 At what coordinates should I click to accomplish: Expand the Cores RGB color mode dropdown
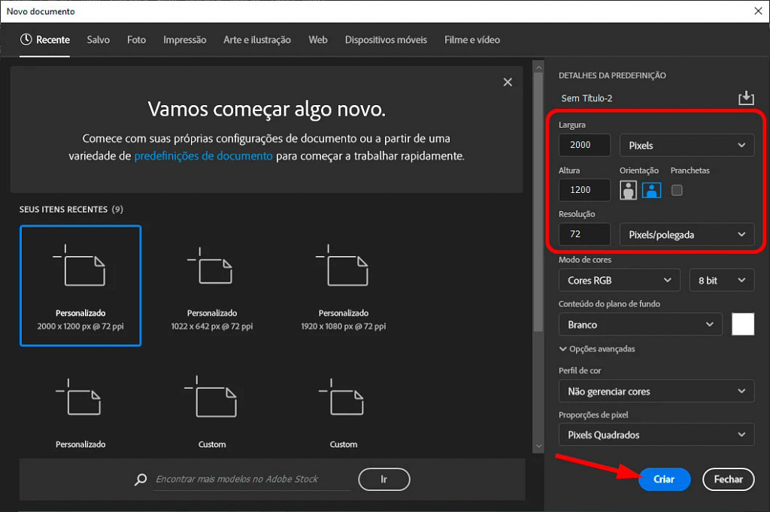(619, 280)
